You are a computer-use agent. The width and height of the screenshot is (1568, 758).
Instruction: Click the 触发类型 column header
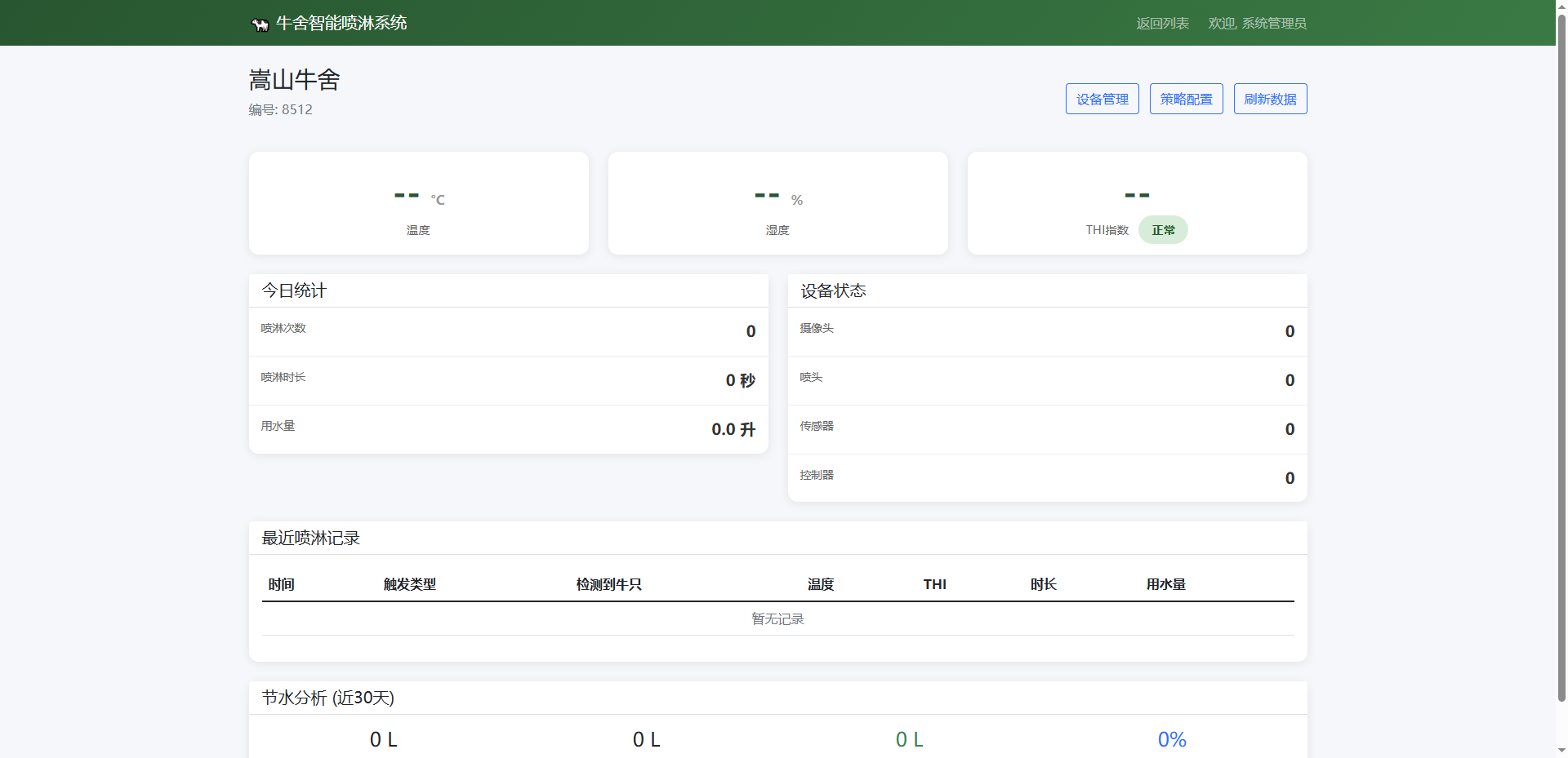coord(410,584)
